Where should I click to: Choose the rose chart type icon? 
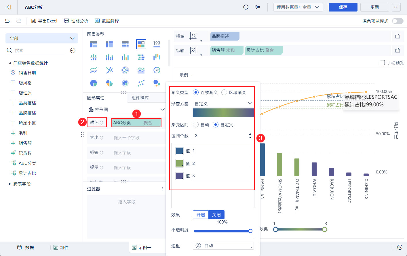[109, 83]
